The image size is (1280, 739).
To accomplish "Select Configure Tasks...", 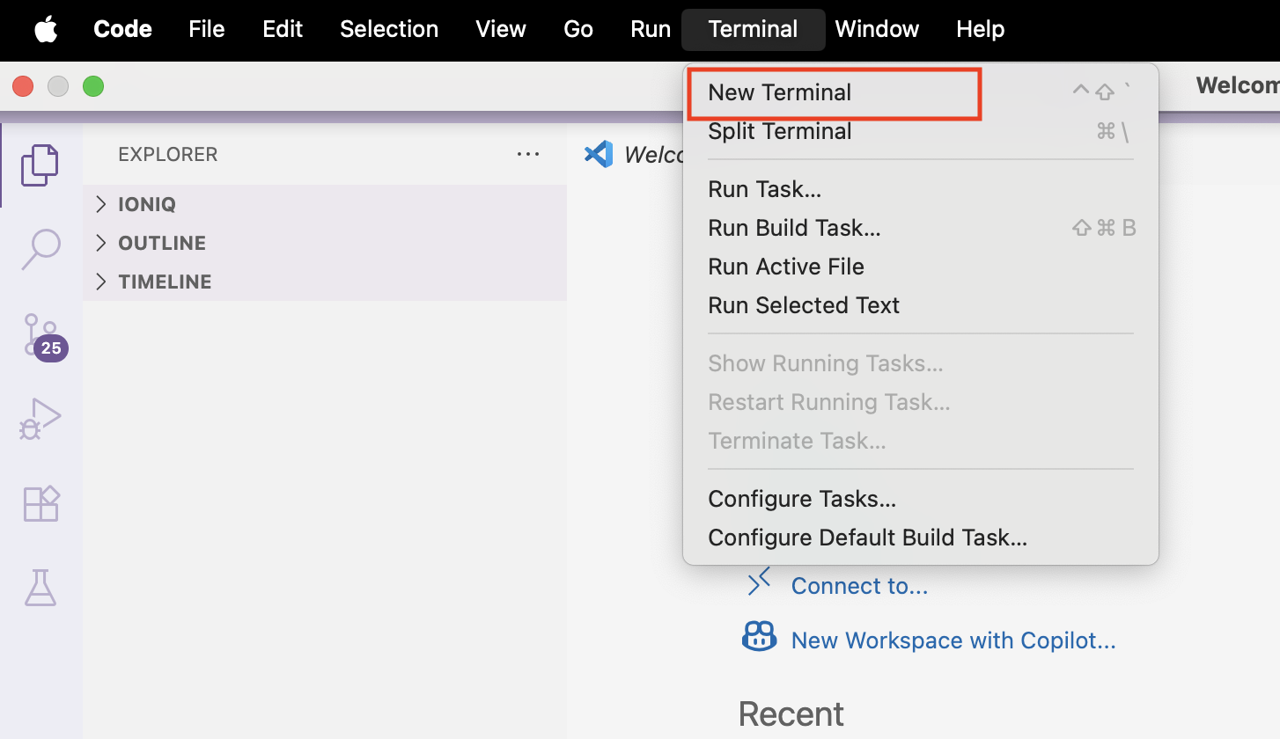I will tap(921, 499).
